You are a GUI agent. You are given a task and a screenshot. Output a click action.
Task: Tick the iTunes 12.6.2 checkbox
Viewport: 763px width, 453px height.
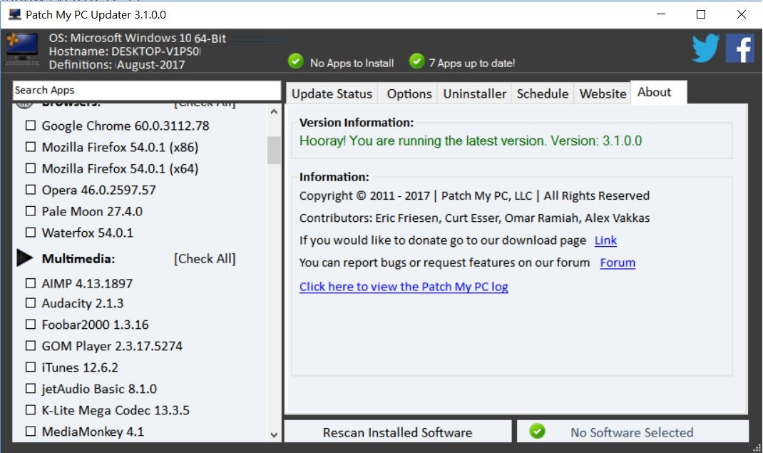(x=31, y=367)
